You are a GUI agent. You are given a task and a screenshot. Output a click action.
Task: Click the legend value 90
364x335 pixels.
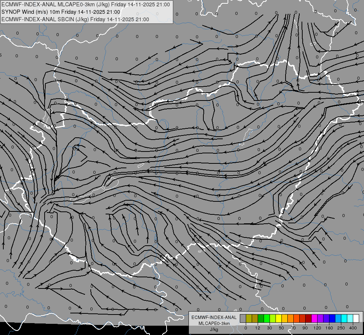point(305,328)
